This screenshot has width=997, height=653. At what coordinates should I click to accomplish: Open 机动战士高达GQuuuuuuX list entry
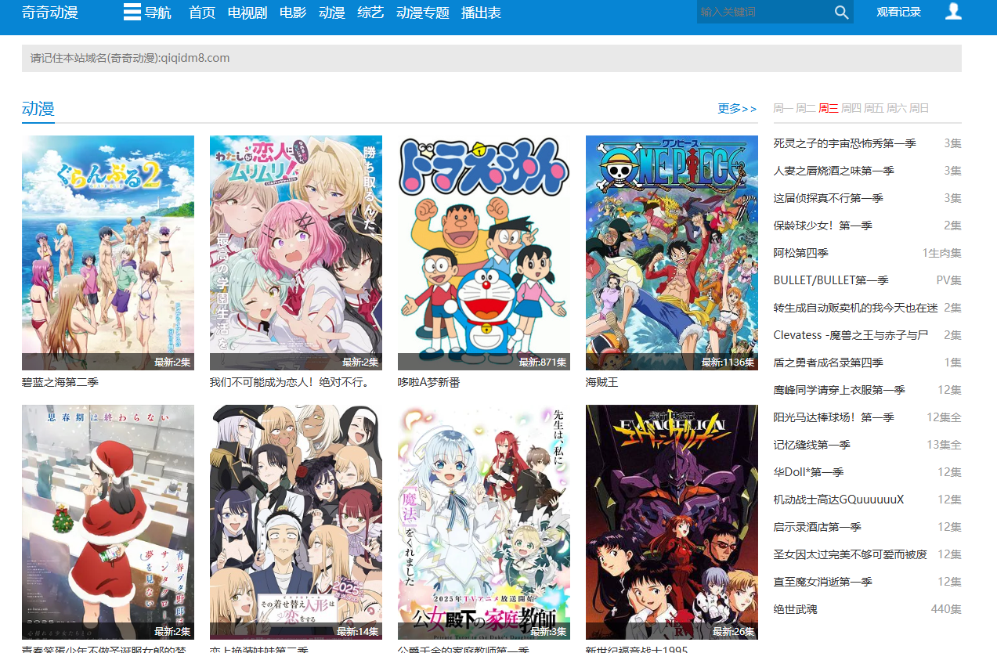[839, 500]
